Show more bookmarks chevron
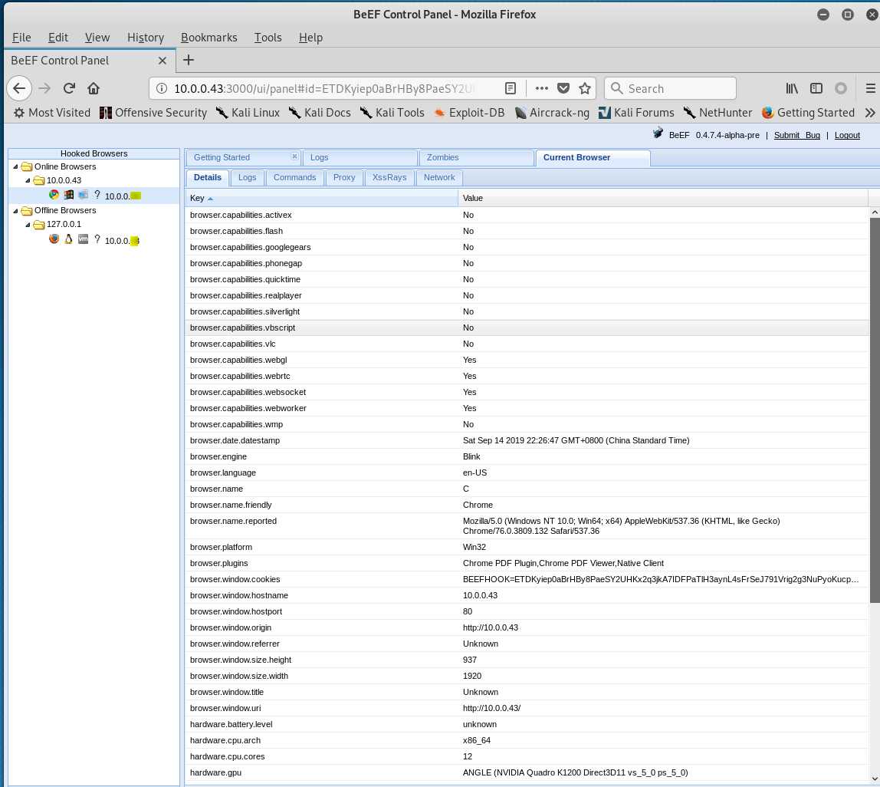 (x=870, y=113)
